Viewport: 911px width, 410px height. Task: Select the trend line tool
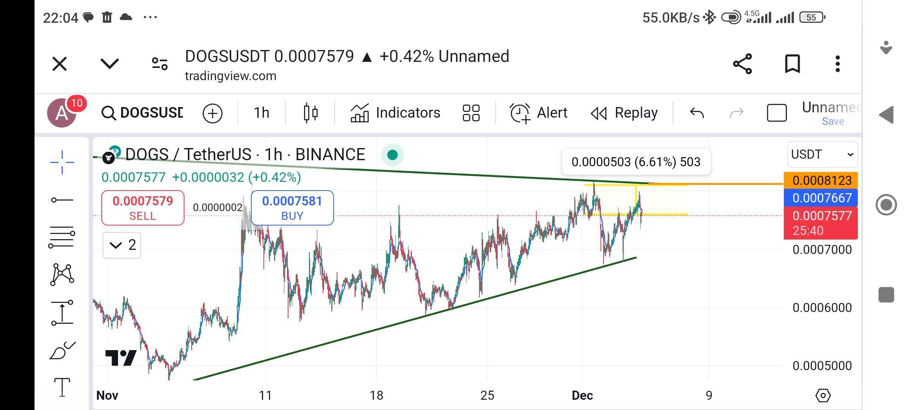[62, 200]
